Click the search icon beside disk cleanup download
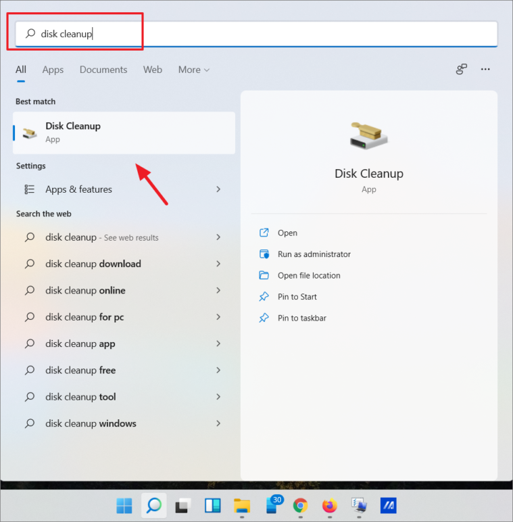The height and width of the screenshot is (522, 513). point(30,264)
